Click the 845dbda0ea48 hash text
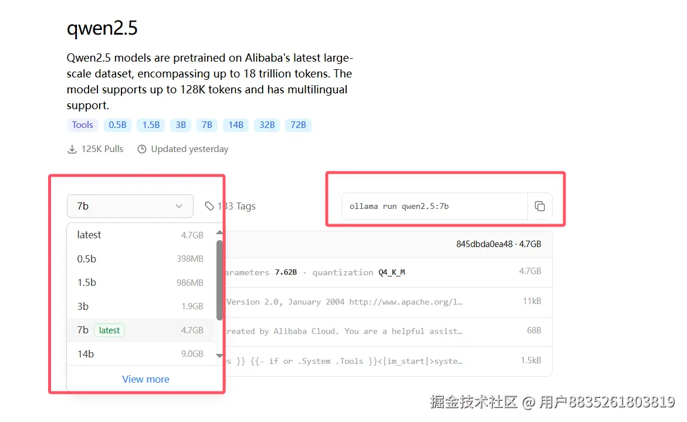 [484, 244]
